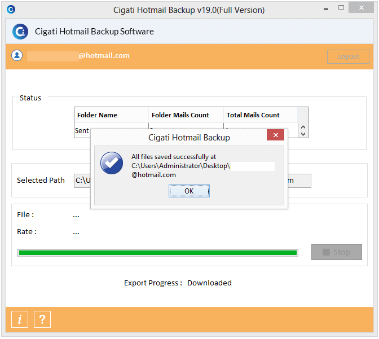This screenshot has width=379, height=339.
Task: Click the Downloaded export progress text
Action: click(209, 283)
